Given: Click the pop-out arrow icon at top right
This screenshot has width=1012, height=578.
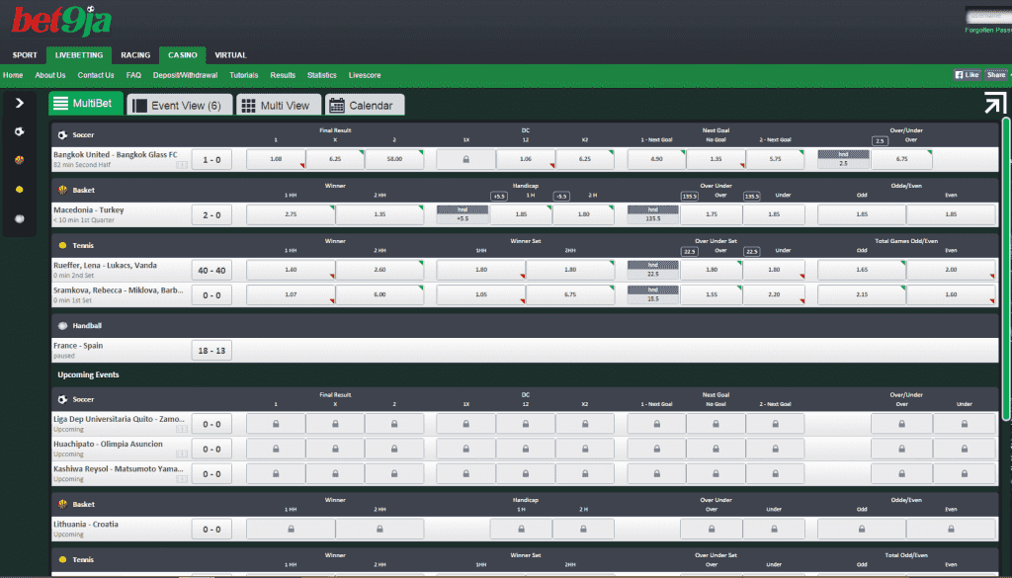Looking at the screenshot, I should click(x=994, y=103).
